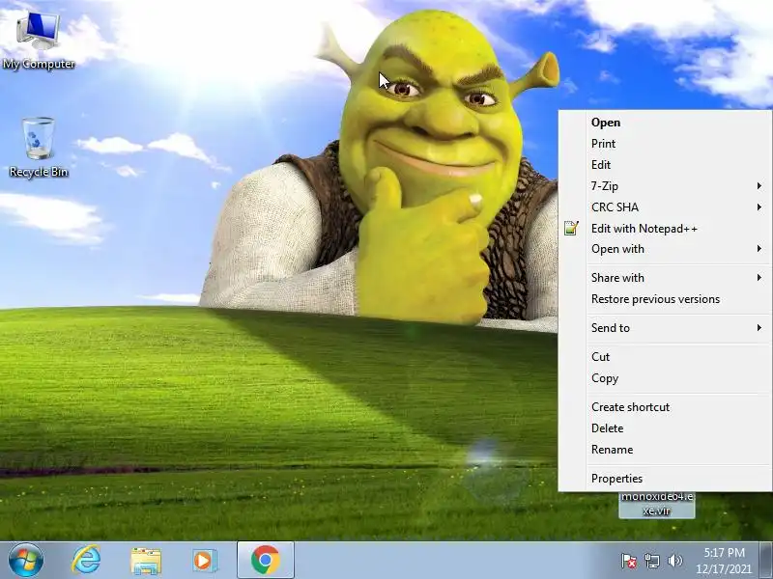Select the monoxide64.exe.vir file on desktop

tap(657, 504)
